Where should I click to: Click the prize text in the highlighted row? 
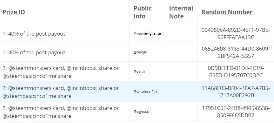pyautogui.click(x=61, y=92)
